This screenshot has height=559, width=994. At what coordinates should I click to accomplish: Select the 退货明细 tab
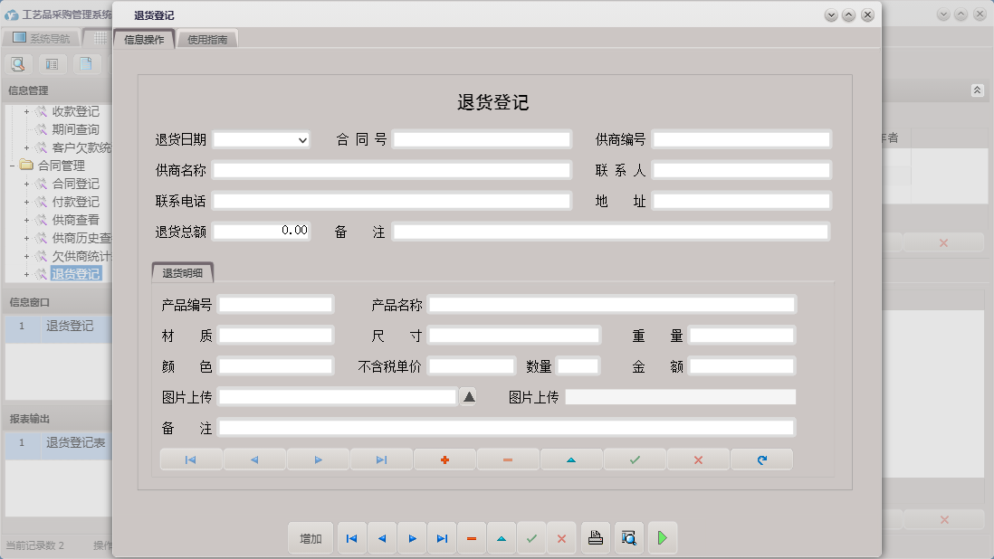click(182, 272)
